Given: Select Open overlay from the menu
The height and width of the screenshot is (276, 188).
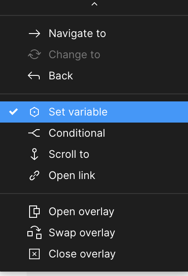Looking at the screenshot, I should [x=94, y=212].
